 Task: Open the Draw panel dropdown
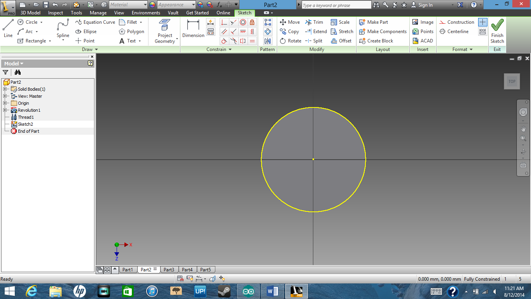pyautogui.click(x=94, y=49)
